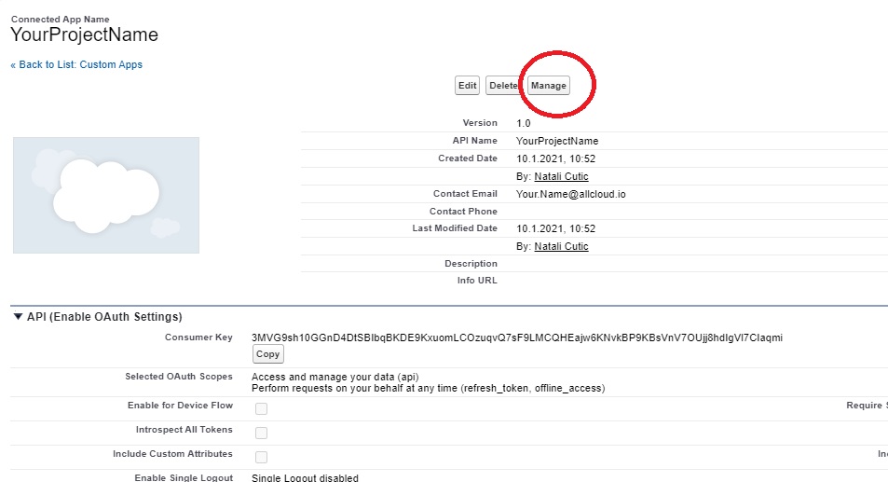888x482 pixels.
Task: Go back to List: Custom Apps
Action: click(x=76, y=64)
